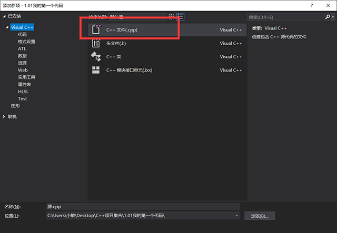This screenshot has height=233, width=337.
Task: Open the search options dropdown arrow
Action: point(333,17)
